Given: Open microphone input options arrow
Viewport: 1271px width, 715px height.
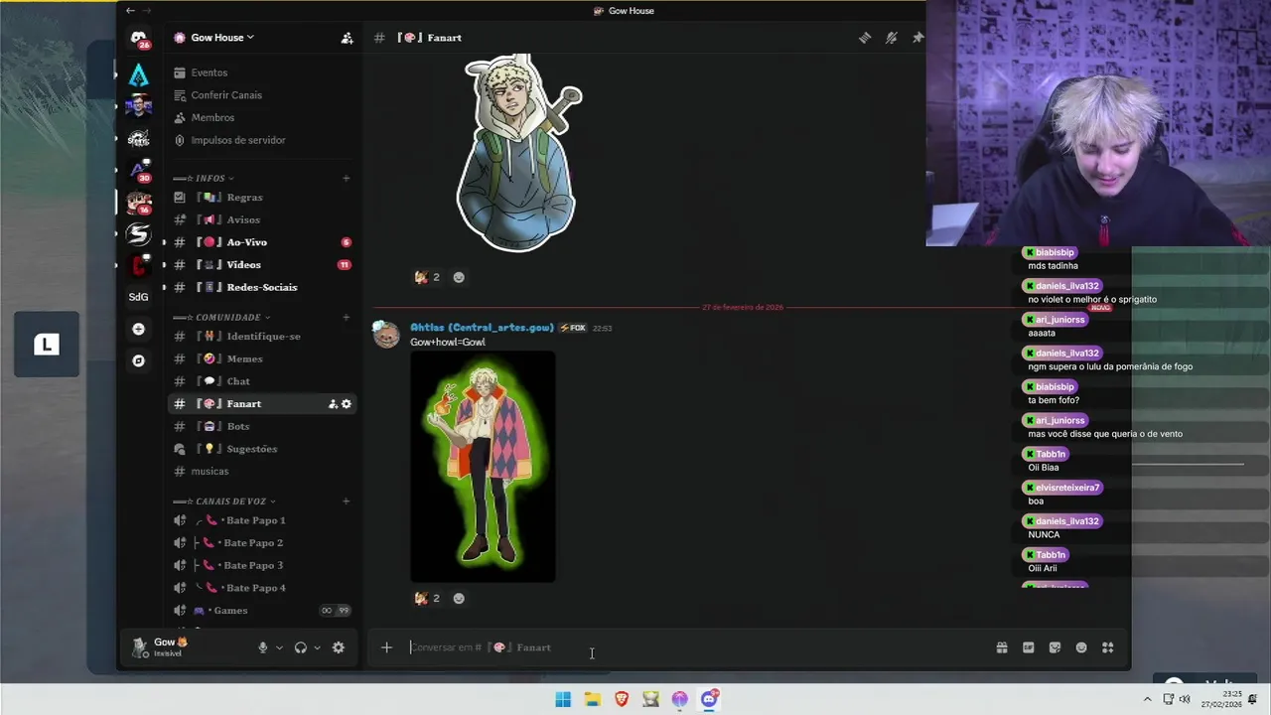Looking at the screenshot, I should 279,647.
